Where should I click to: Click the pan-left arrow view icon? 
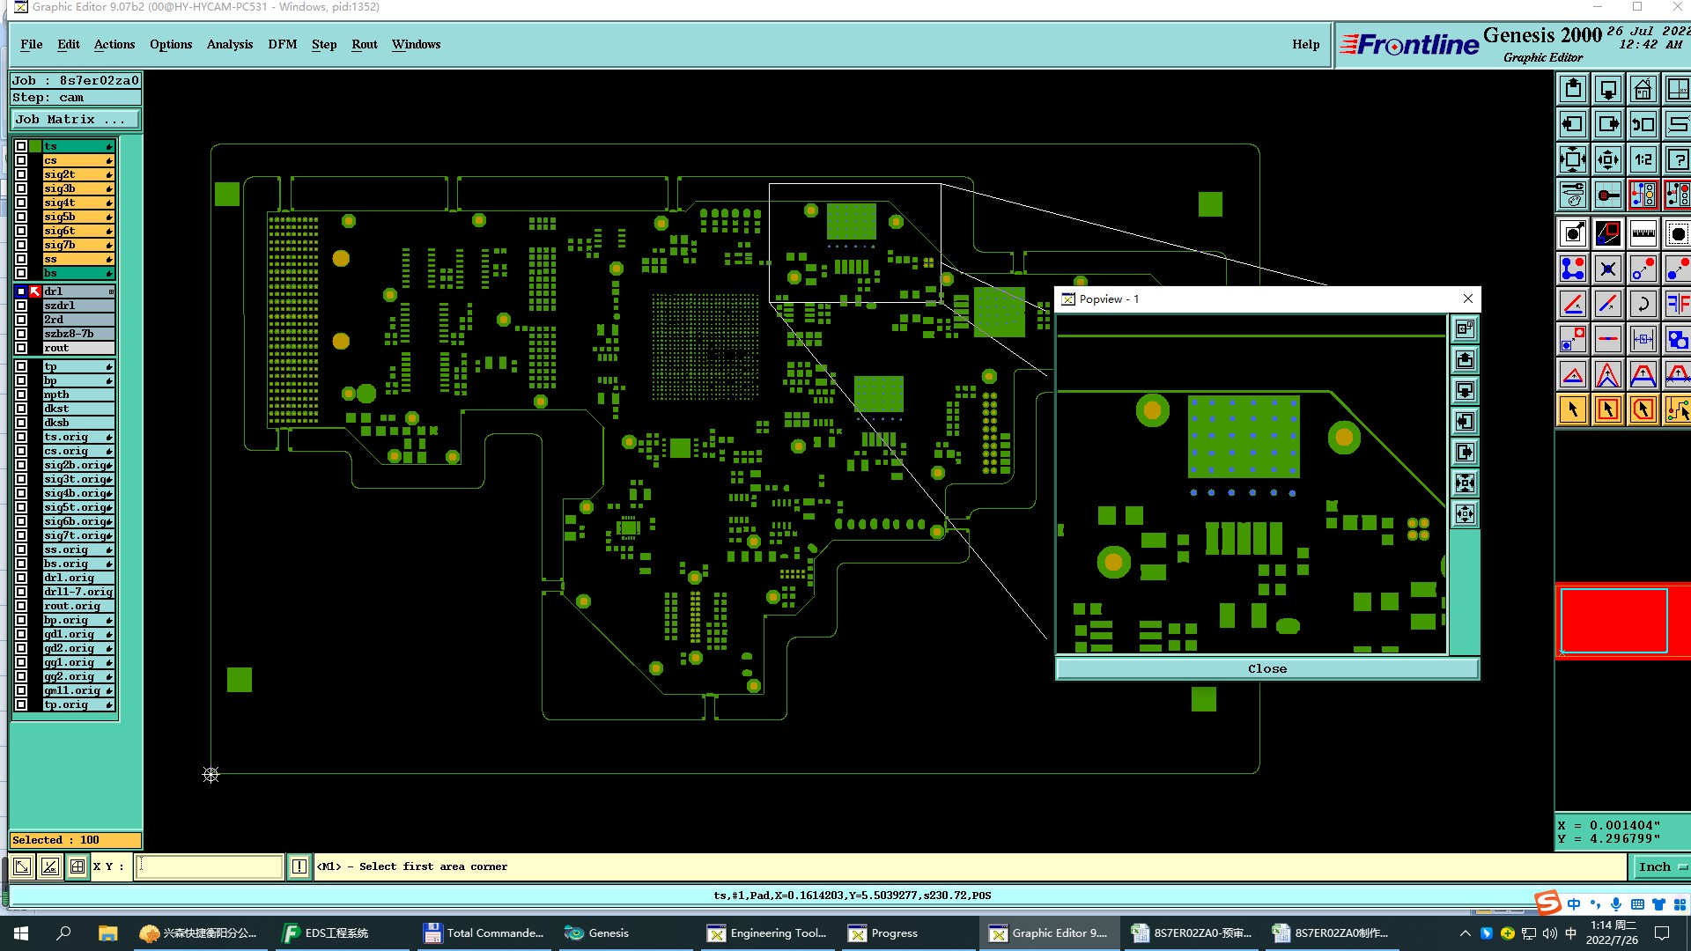click(x=1573, y=124)
